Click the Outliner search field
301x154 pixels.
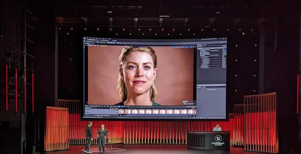(211, 46)
